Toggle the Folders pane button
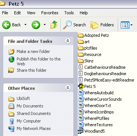 [102, 25]
